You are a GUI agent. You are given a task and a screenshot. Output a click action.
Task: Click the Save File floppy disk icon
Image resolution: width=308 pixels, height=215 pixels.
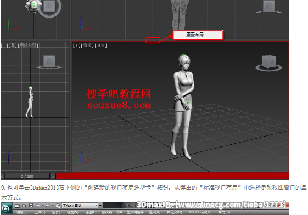tap(31, 206)
